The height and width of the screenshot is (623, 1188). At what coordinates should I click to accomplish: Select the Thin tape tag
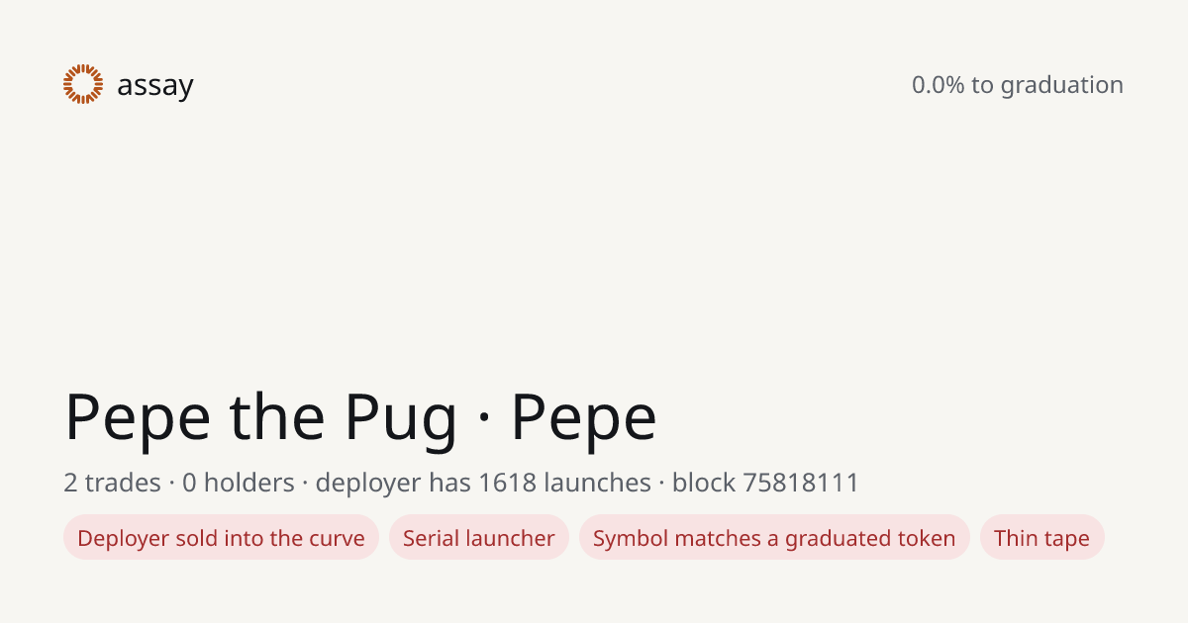click(1041, 538)
